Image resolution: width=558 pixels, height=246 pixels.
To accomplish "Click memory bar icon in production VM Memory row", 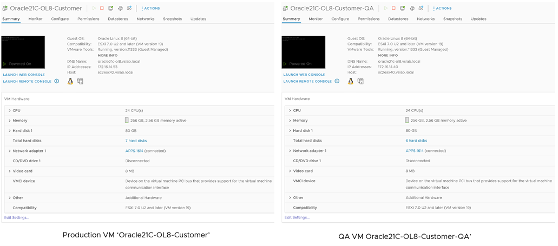I will (x=127, y=120).
